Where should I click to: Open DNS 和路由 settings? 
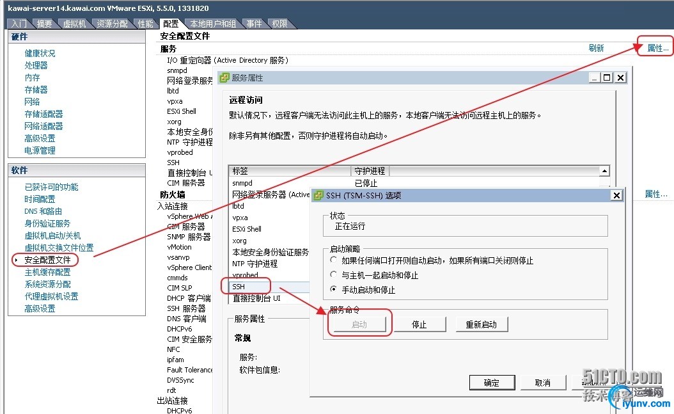[x=43, y=211]
